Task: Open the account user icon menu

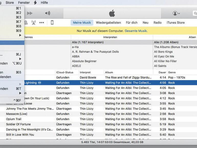Action: (176, 13)
